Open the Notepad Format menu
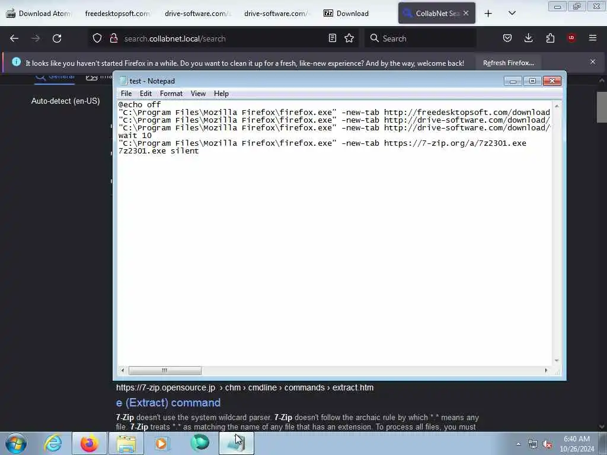 (x=171, y=94)
